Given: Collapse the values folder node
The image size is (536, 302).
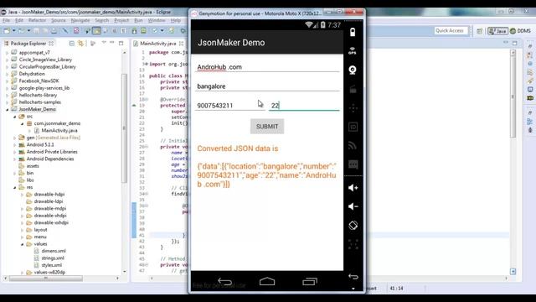Looking at the screenshot, I should tap(23, 244).
